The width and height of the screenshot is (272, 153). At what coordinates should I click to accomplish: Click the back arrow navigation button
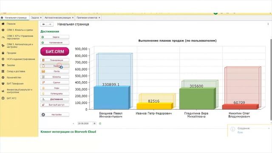tap(44, 24)
